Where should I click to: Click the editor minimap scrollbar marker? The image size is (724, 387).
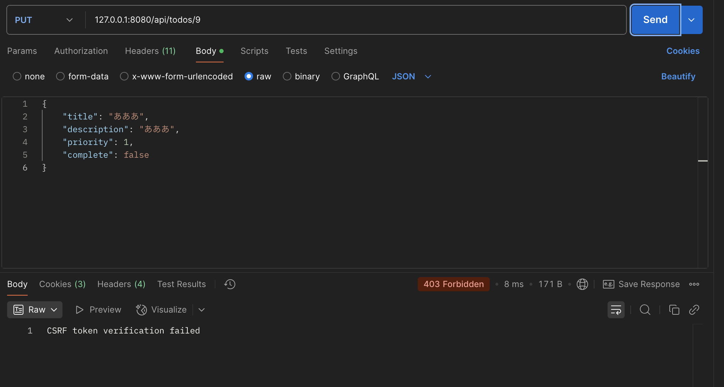tap(703, 161)
